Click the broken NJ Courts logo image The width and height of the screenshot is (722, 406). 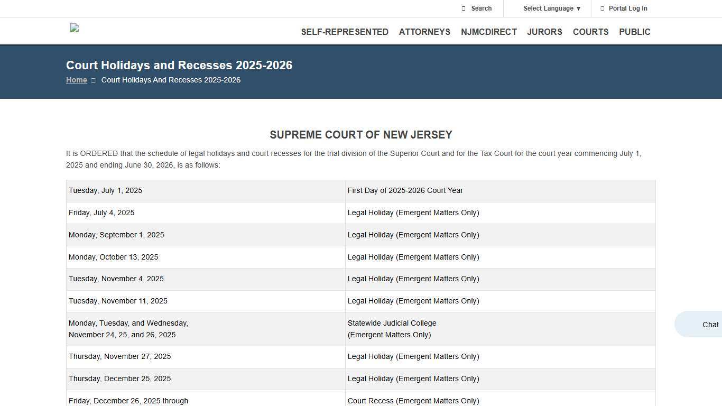(74, 28)
